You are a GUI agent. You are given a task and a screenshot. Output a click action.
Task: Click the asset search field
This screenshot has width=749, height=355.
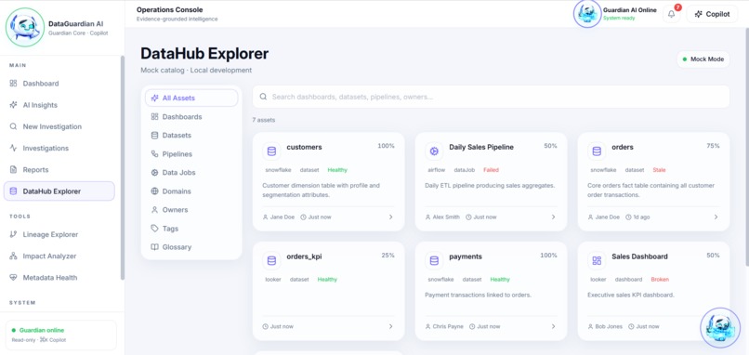(x=491, y=97)
